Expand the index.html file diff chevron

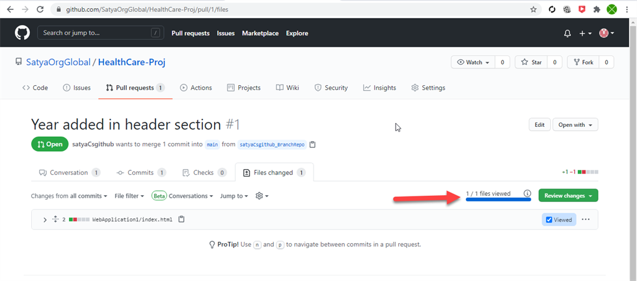click(45, 219)
